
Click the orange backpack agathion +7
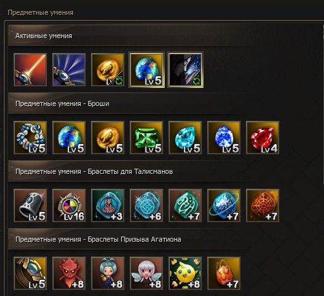224,273
